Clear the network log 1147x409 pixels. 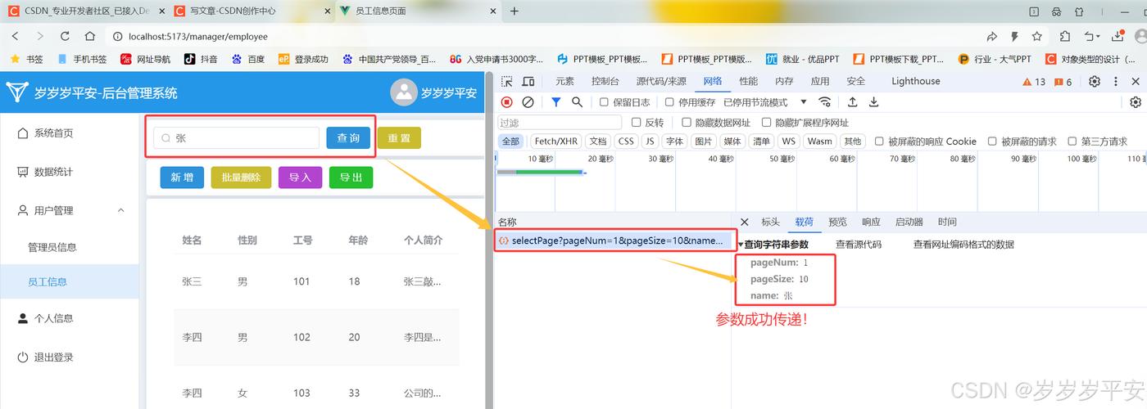[x=528, y=102]
